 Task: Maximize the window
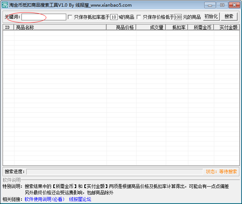pos(222,5)
